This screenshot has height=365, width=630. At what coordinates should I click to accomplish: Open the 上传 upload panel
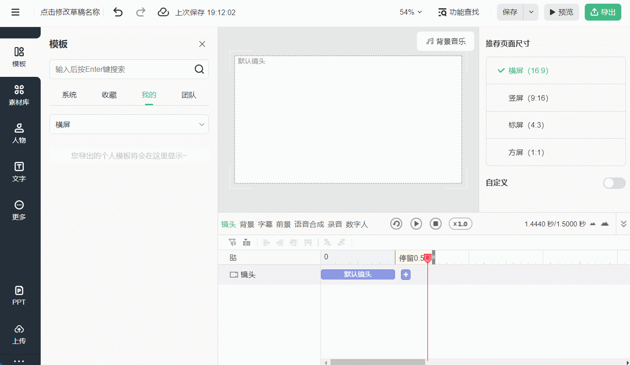[19, 334]
